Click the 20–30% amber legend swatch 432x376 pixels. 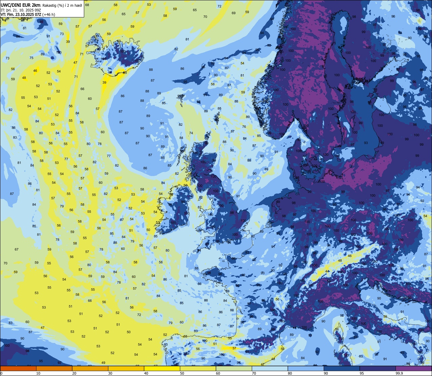[90, 368]
